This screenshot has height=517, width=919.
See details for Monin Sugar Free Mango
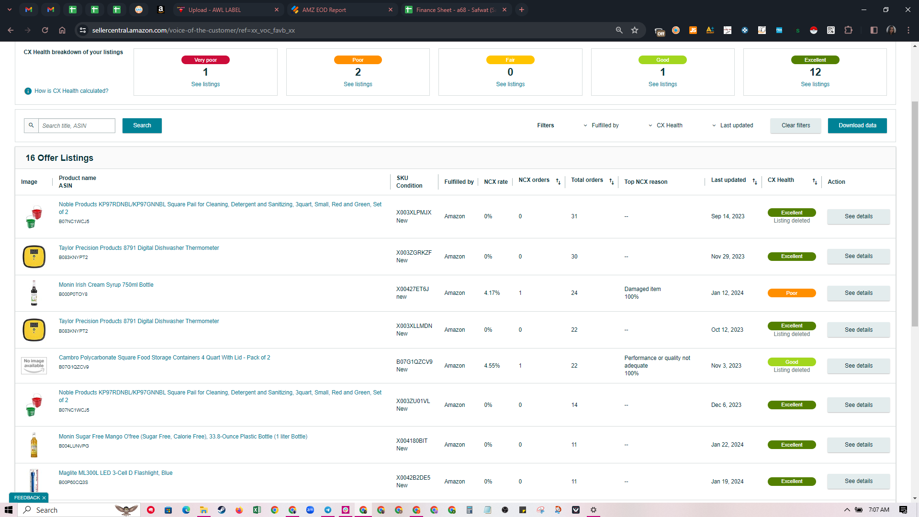(x=858, y=445)
